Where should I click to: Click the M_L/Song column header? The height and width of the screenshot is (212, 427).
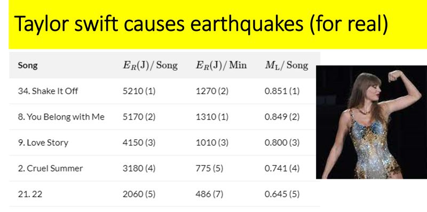[x=287, y=66]
